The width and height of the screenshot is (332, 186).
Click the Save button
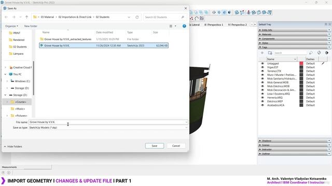pyautogui.click(x=155, y=146)
